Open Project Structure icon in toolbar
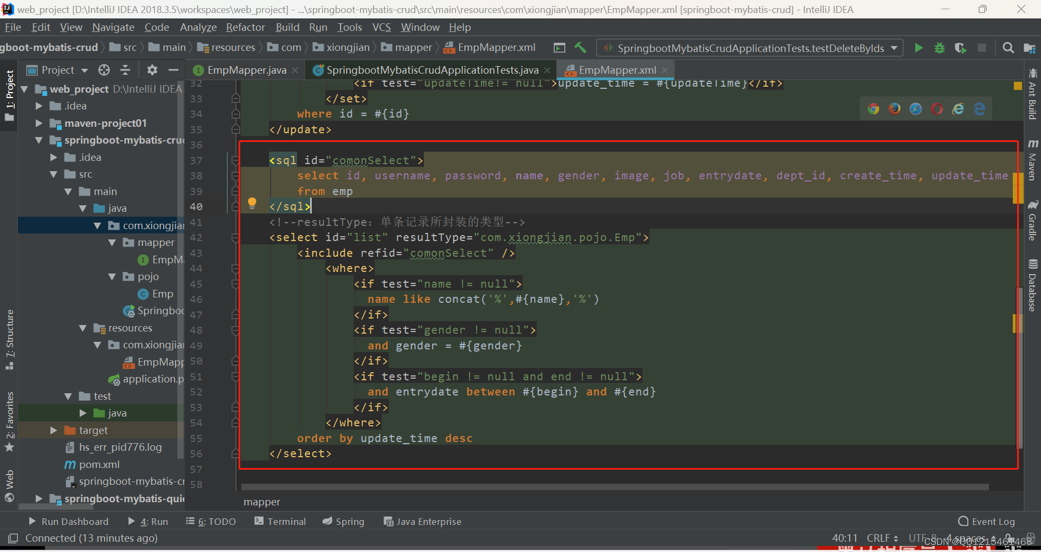This screenshot has height=552, width=1041. pyautogui.click(x=1029, y=48)
